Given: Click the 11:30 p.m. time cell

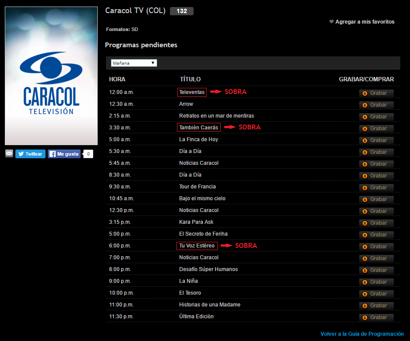Looking at the screenshot, I should pos(121,317).
